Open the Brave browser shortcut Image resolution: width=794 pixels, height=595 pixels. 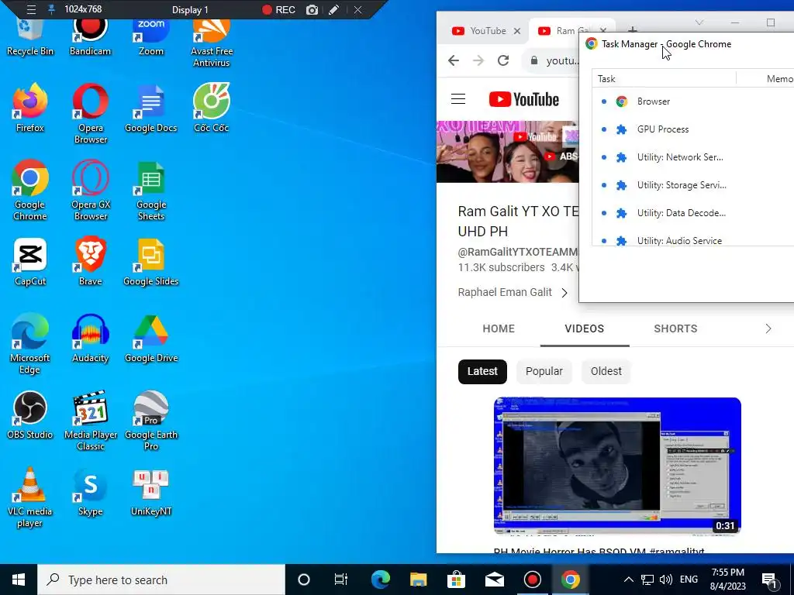tap(90, 262)
